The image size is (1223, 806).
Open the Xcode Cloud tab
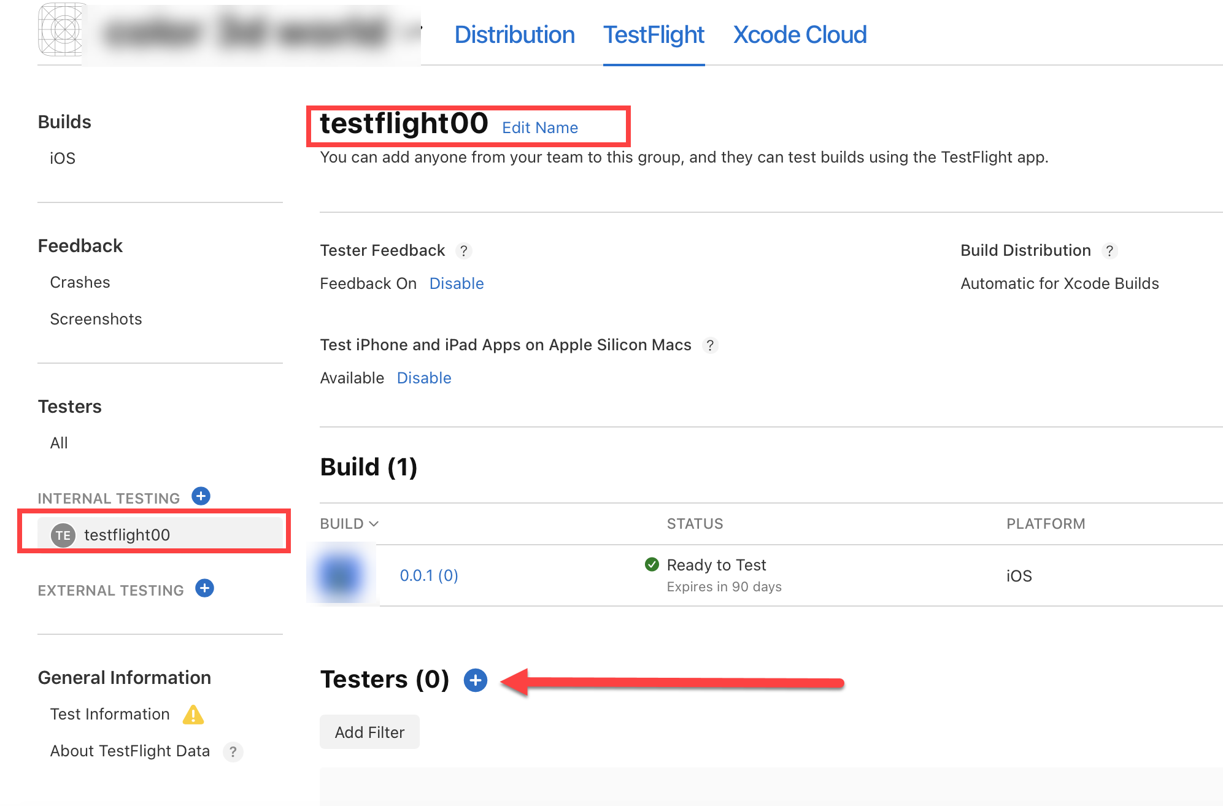pyautogui.click(x=800, y=35)
